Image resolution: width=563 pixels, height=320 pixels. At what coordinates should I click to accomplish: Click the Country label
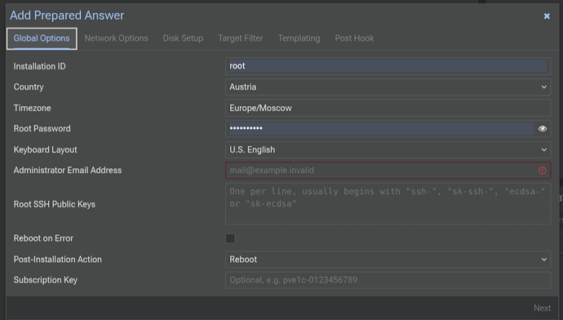(x=29, y=87)
